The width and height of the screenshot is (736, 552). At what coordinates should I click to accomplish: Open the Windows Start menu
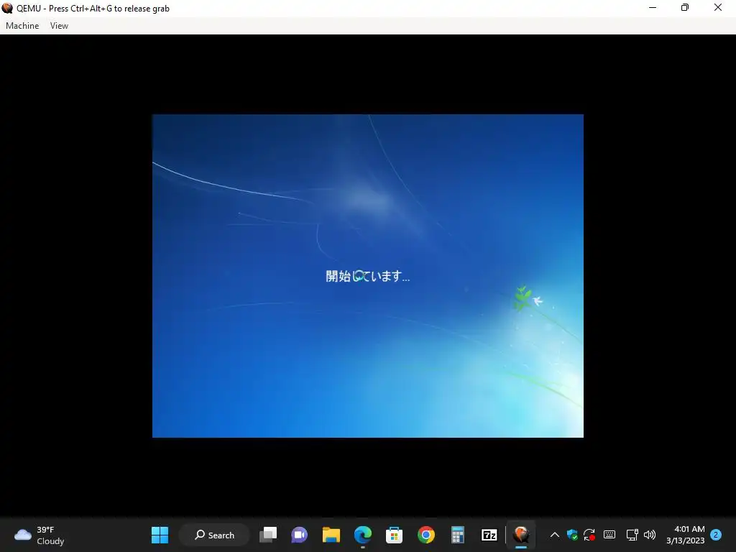pyautogui.click(x=160, y=535)
